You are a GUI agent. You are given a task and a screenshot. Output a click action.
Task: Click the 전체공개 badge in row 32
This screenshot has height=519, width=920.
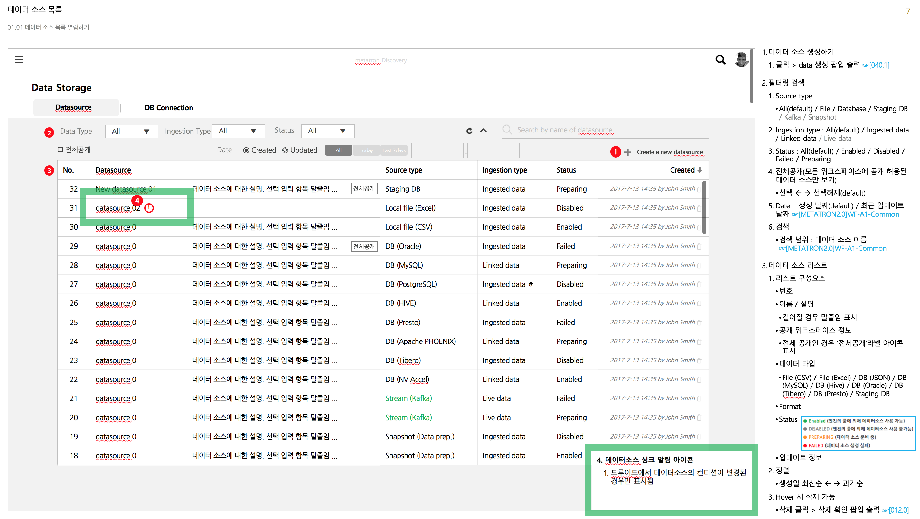coord(364,189)
